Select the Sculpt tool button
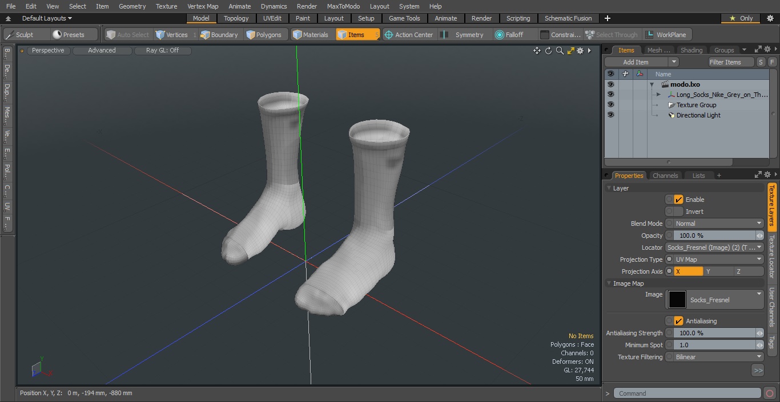Screen dimensions: 780x402 [25, 35]
